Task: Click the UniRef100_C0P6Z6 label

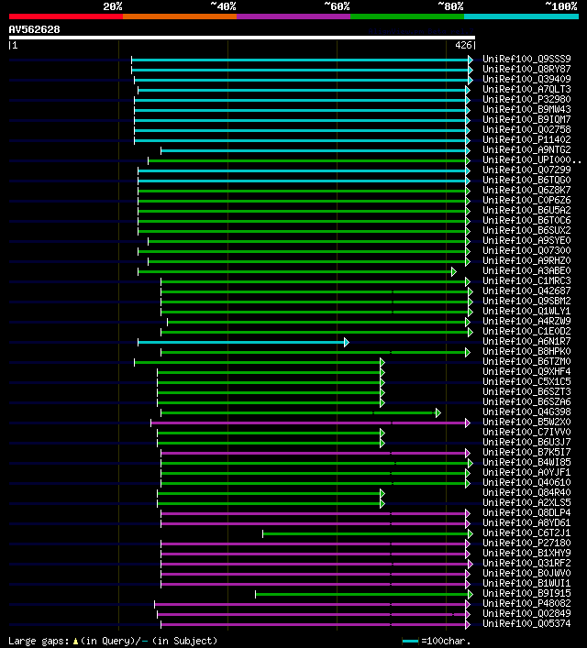Action: (526, 200)
